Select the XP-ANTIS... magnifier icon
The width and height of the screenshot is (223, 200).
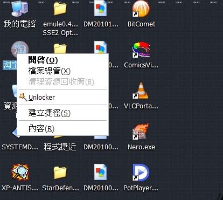20,173
